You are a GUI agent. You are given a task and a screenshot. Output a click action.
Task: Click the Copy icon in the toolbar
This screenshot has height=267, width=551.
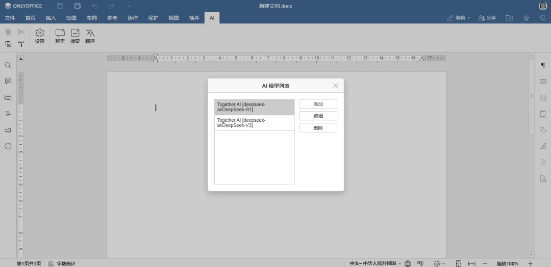point(8,32)
